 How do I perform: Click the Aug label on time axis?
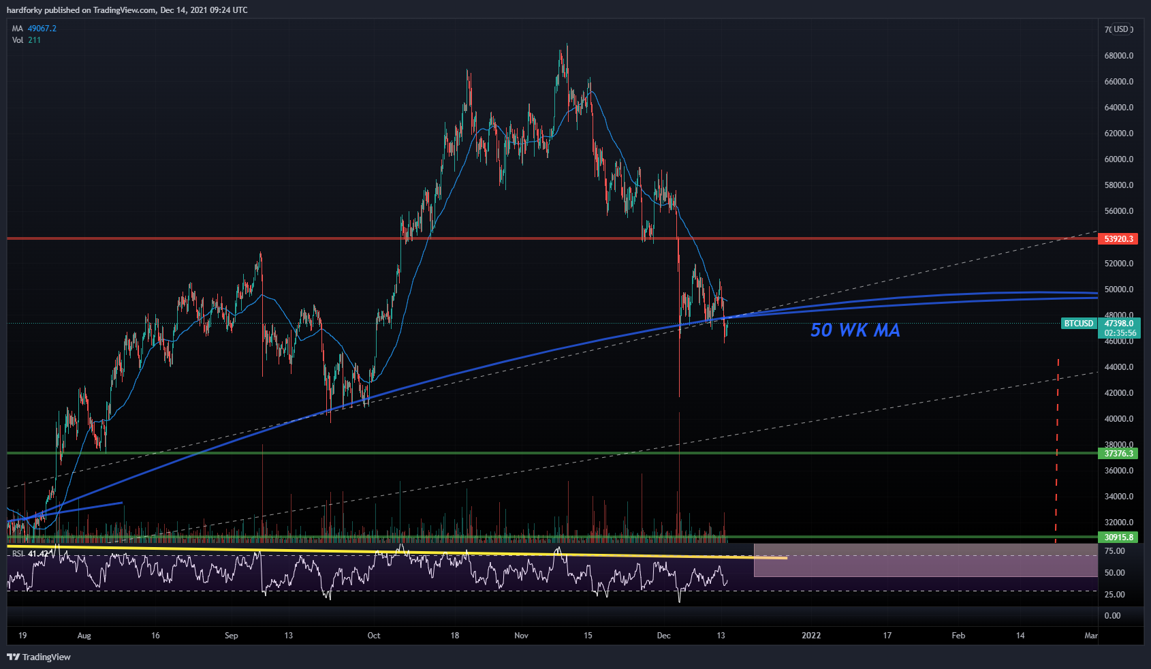84,636
